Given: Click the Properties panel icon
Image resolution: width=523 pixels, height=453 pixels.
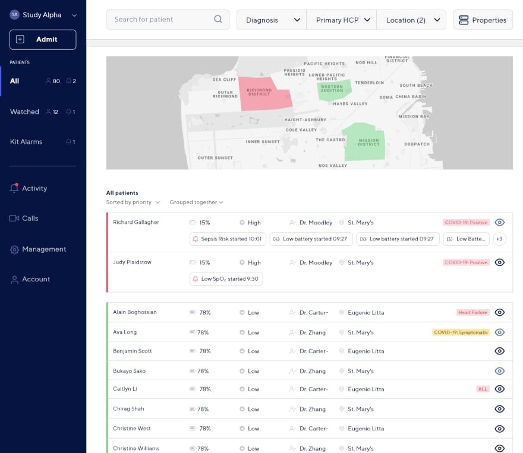Looking at the screenshot, I should click(x=464, y=20).
